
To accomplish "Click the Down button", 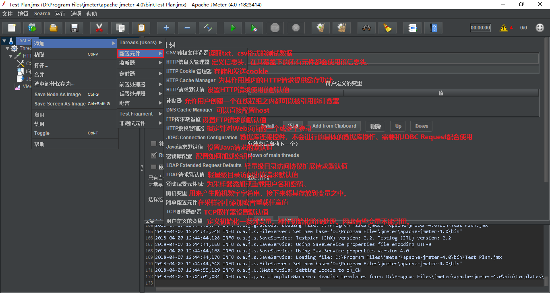I will point(422,126).
